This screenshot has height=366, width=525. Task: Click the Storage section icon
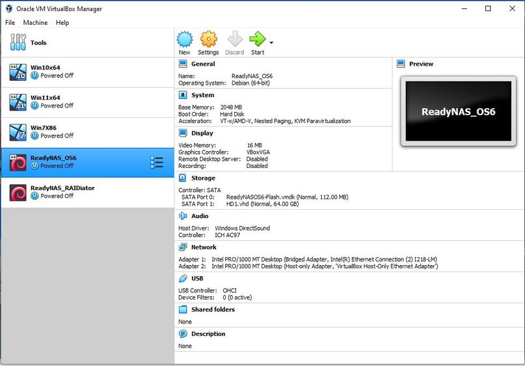coord(183,178)
